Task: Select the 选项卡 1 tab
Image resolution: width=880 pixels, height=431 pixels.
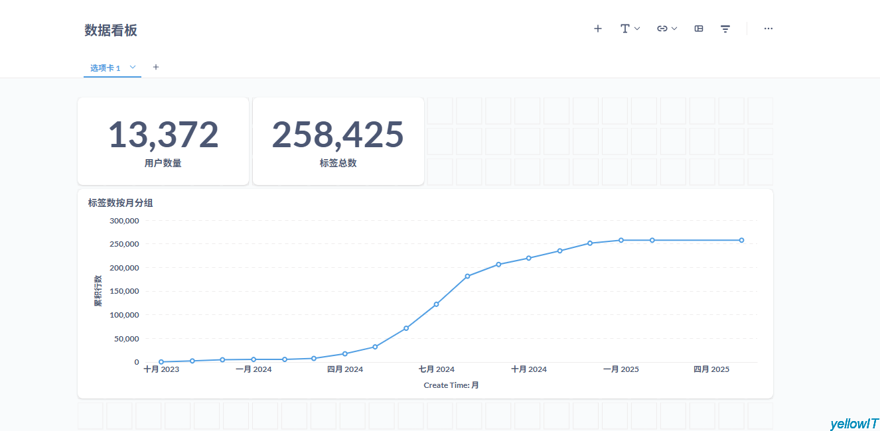Action: point(106,68)
